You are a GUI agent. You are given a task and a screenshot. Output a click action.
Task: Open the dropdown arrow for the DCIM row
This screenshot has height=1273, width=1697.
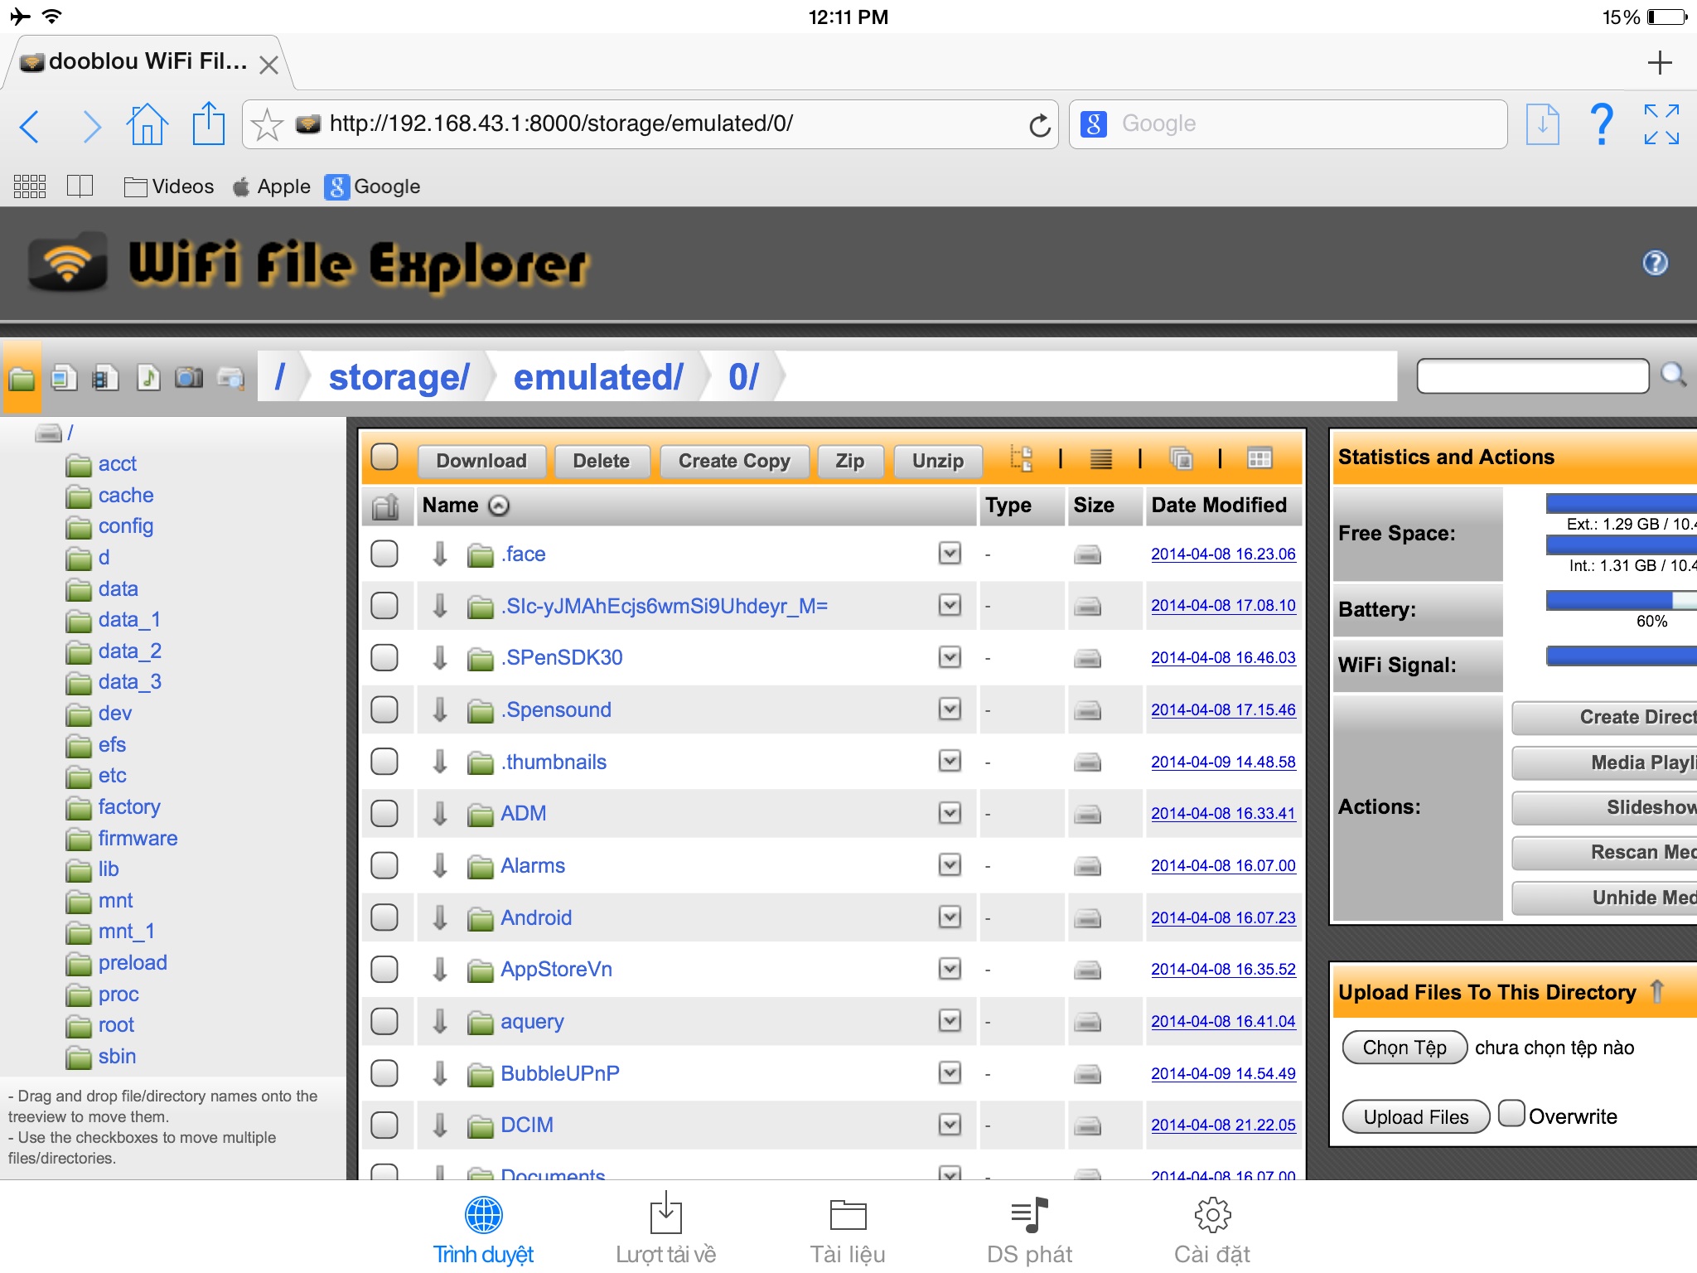click(950, 1124)
